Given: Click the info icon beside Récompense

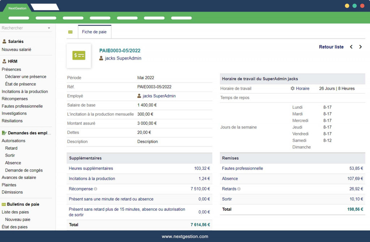Looking at the screenshot, I should tap(96, 189).
